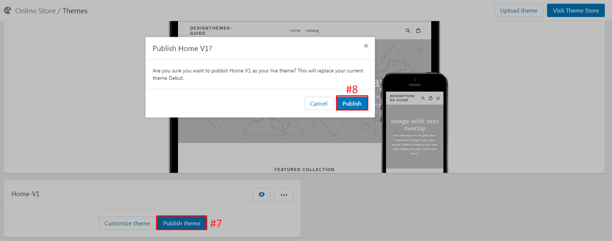
Task: Open the three-dots actions menu for Home-V1
Action: coord(284,195)
